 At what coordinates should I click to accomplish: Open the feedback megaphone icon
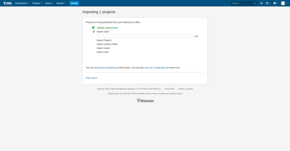click(x=261, y=3)
